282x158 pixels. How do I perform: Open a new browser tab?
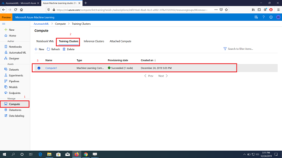[x=85, y=3]
